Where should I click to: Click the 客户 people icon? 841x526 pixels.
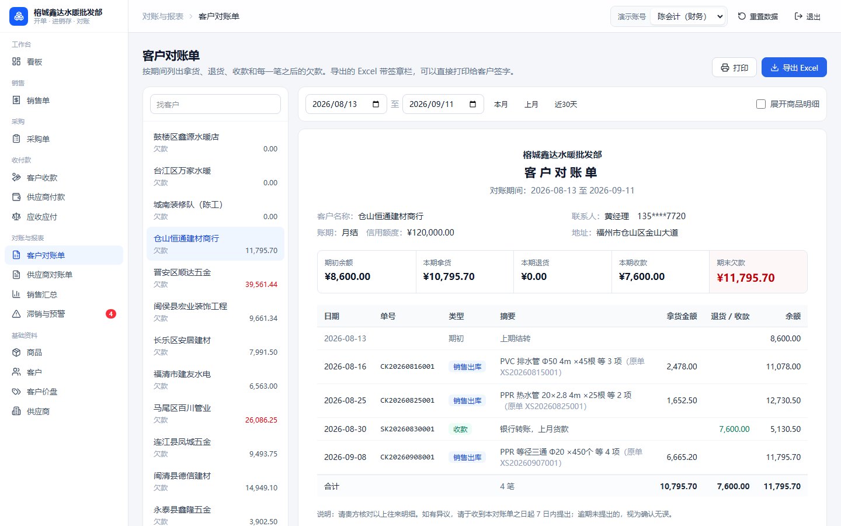coord(16,372)
